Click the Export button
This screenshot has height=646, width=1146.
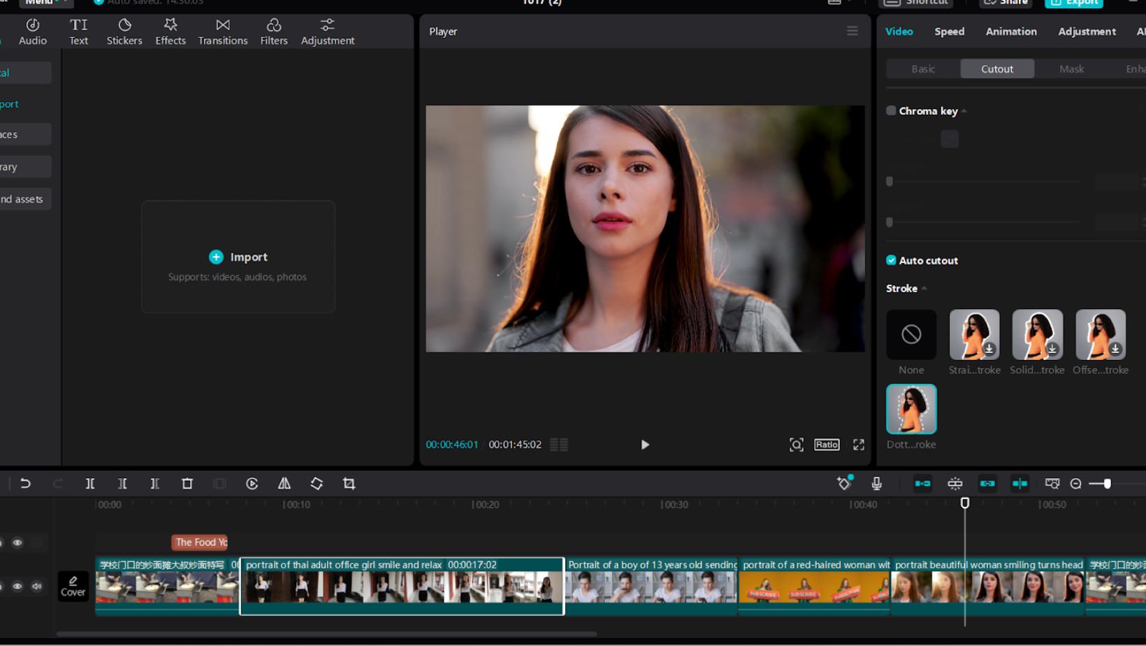[x=1074, y=3]
